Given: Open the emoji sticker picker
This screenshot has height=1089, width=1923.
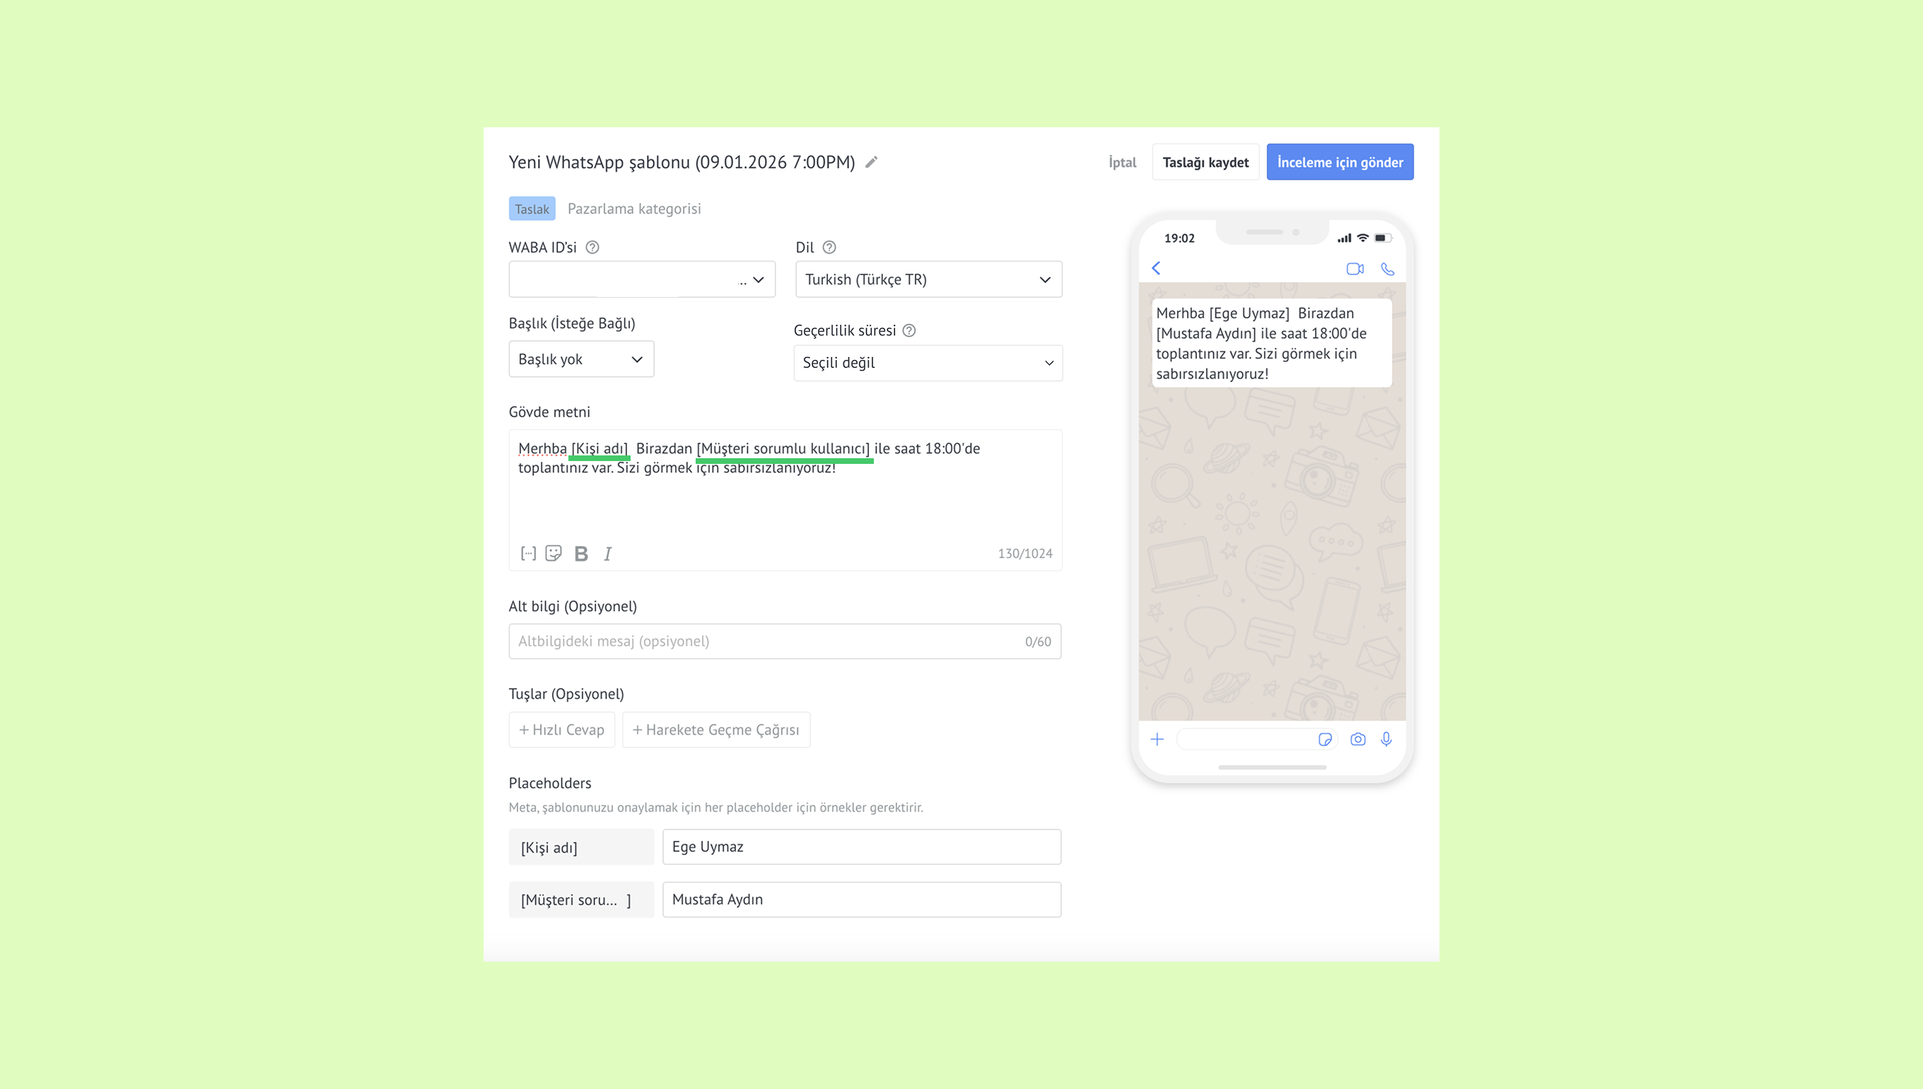Looking at the screenshot, I should click(554, 554).
